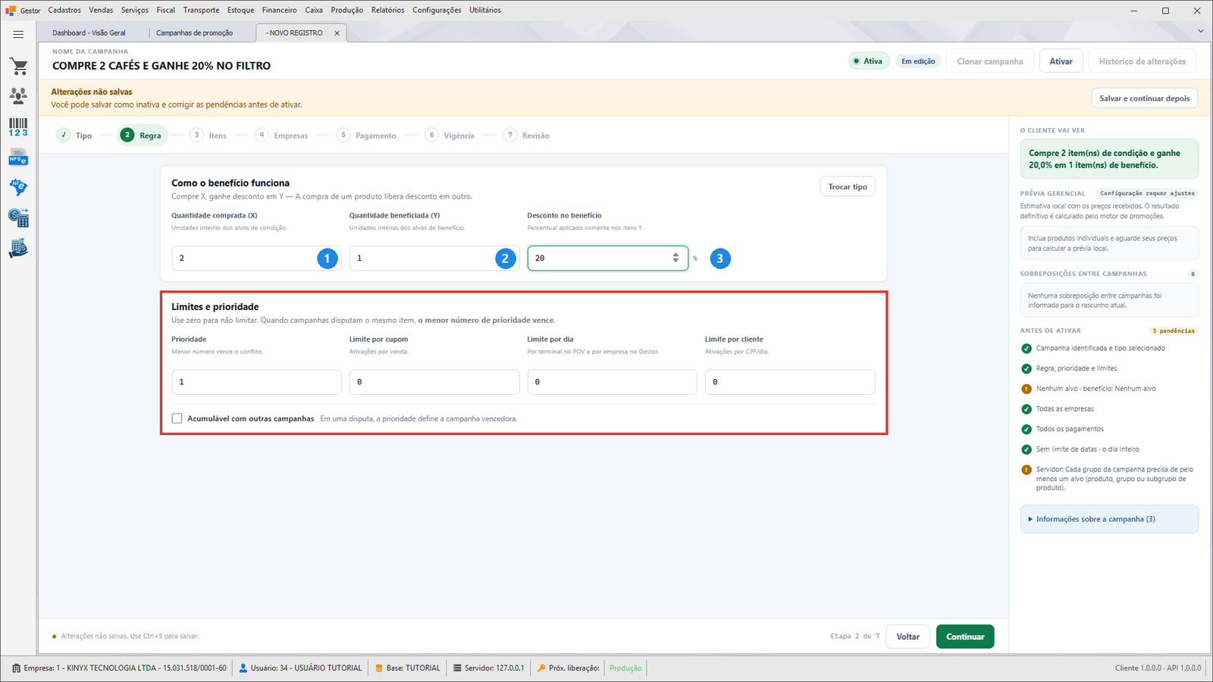Open the Financeiro menu
Screen dimensions: 1213x682
[x=279, y=10]
